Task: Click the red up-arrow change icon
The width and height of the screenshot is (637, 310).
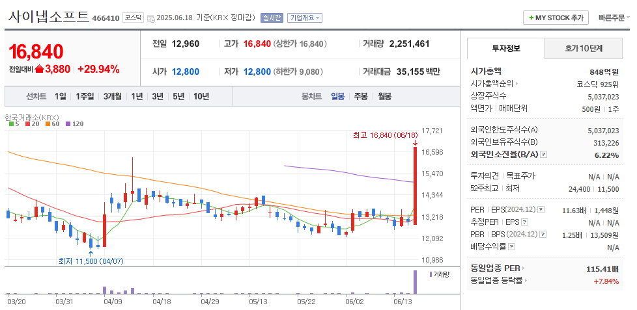Action: (x=40, y=69)
